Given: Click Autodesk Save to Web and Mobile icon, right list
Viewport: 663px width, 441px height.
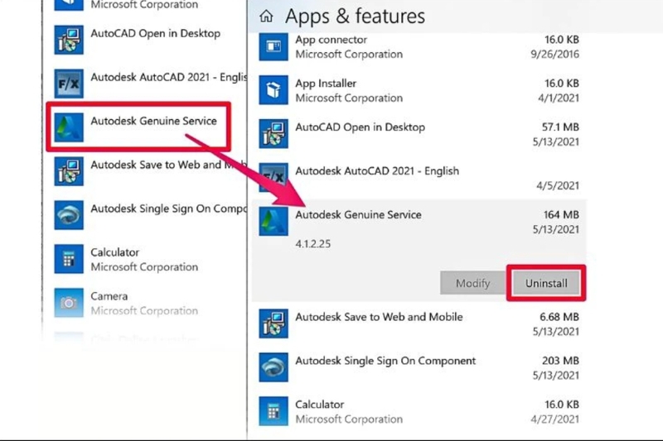Looking at the screenshot, I should 273,324.
